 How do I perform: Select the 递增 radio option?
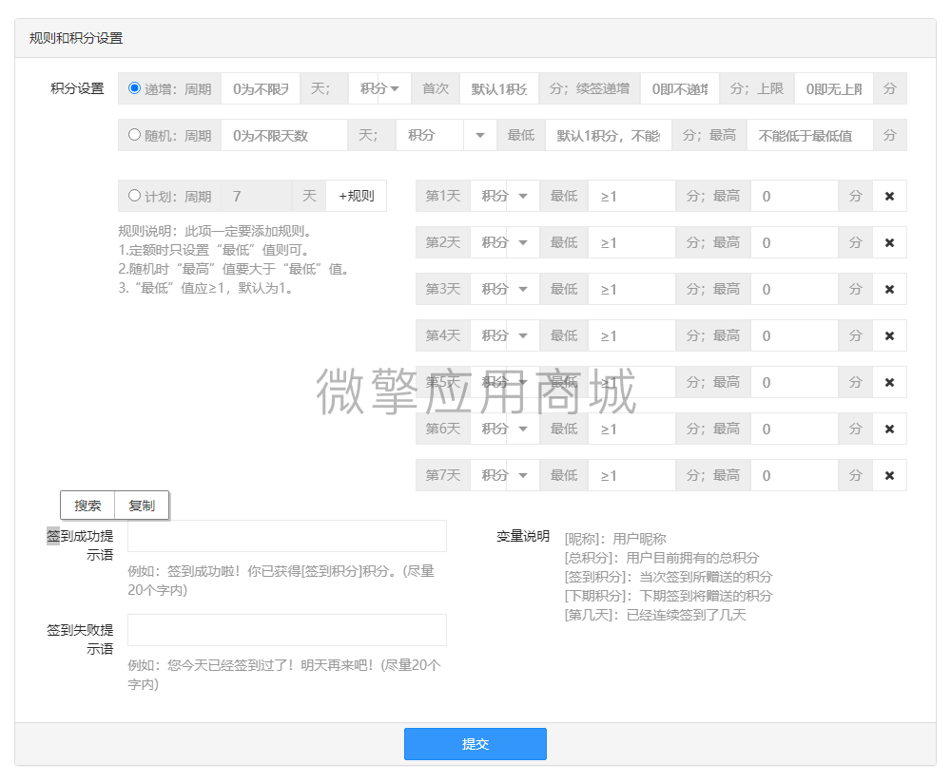point(134,87)
